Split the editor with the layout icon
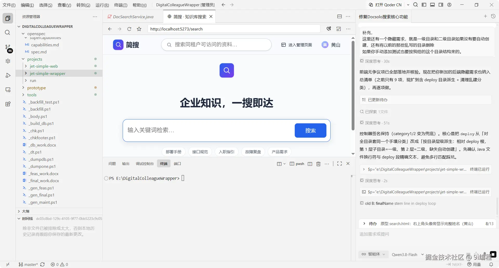499x268 pixels. (339, 16)
